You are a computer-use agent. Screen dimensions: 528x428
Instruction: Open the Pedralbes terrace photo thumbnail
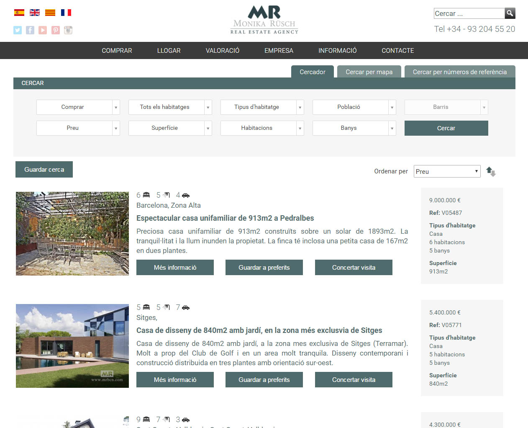pos(72,234)
